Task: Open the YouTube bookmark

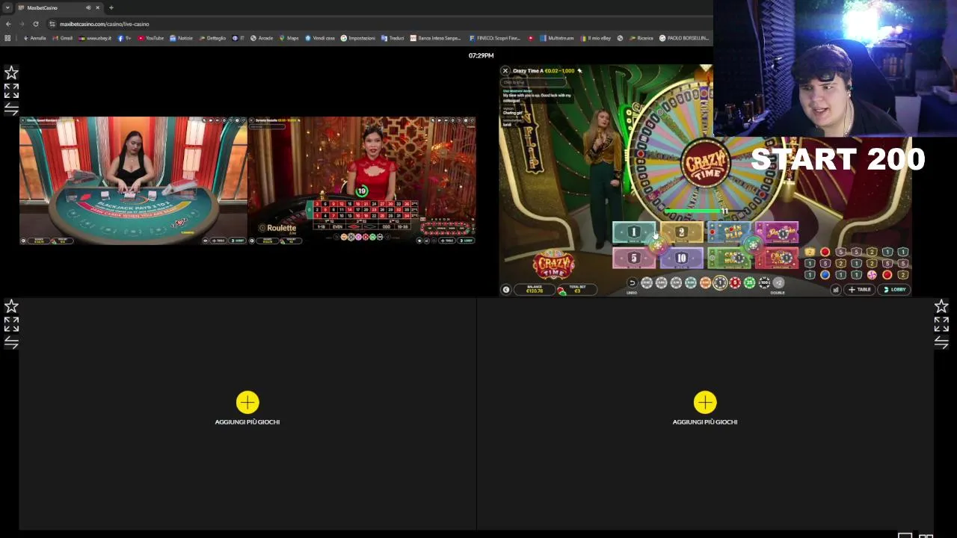Action: (x=150, y=38)
